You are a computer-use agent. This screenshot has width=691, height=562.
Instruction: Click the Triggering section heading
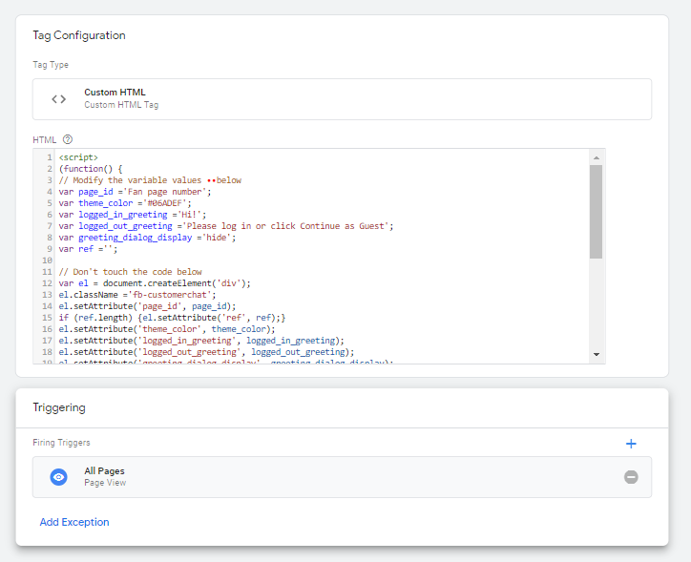pos(59,407)
